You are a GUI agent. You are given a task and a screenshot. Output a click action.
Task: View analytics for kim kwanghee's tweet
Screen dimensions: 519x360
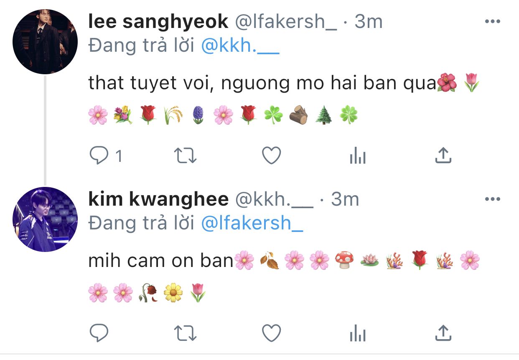[x=357, y=333]
